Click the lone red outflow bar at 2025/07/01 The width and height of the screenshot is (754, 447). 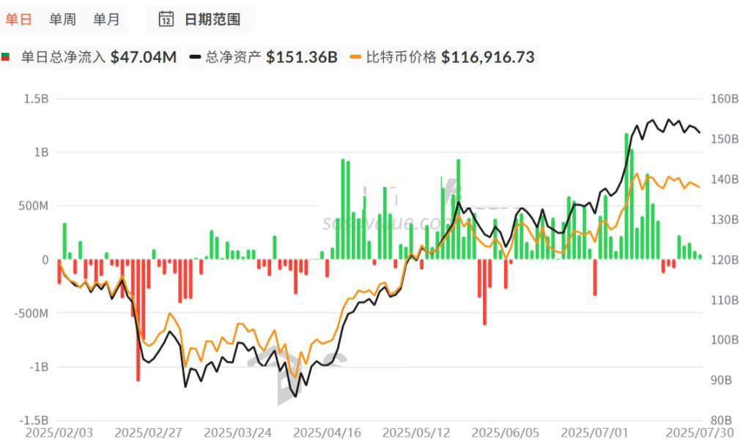[595, 277]
